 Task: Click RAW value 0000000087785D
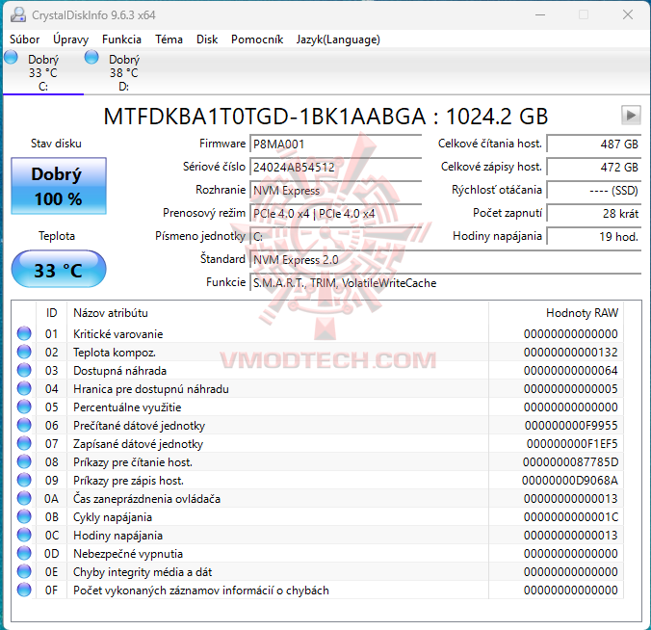(570, 461)
